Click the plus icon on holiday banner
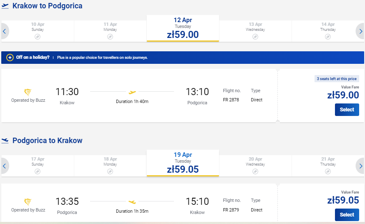The image size is (365, 224). pyautogui.click(x=10, y=58)
